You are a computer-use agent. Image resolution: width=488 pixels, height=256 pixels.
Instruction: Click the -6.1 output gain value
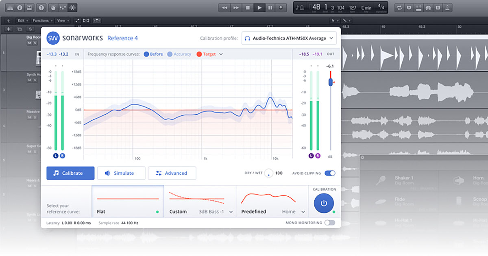330,66
